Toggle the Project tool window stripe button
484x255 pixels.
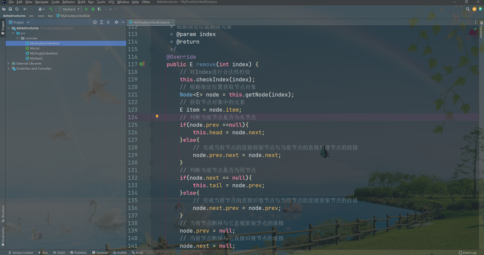pyautogui.click(x=3, y=27)
